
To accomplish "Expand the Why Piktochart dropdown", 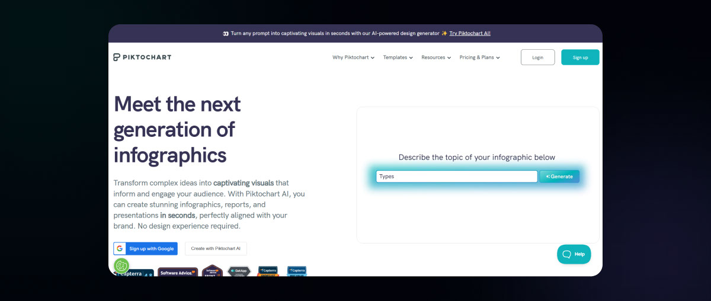I will [x=353, y=57].
